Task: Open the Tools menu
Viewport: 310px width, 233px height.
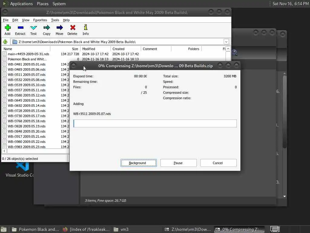Action: 55,20
